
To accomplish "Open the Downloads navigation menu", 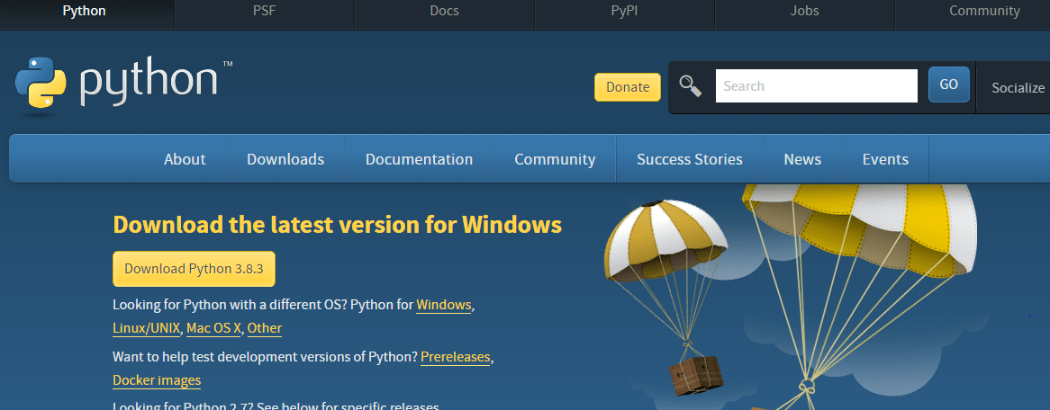I will coord(285,159).
